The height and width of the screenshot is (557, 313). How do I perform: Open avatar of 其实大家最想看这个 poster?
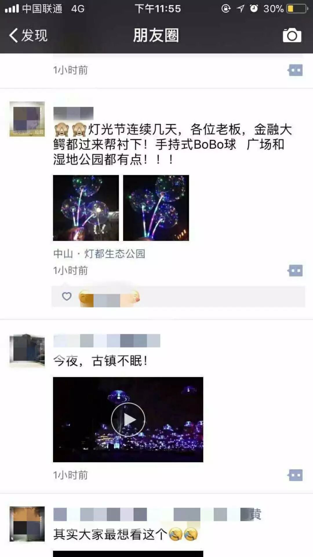pyautogui.click(x=27, y=524)
